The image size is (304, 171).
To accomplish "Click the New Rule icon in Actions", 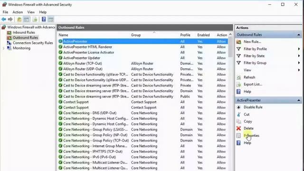I will pos(238,42).
